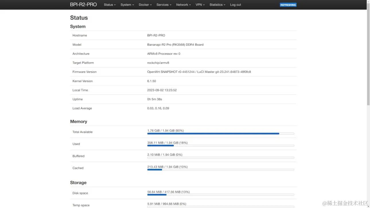
Task: Select the load average 0.03, 0.16, 0.09
Action: pyautogui.click(x=158, y=108)
